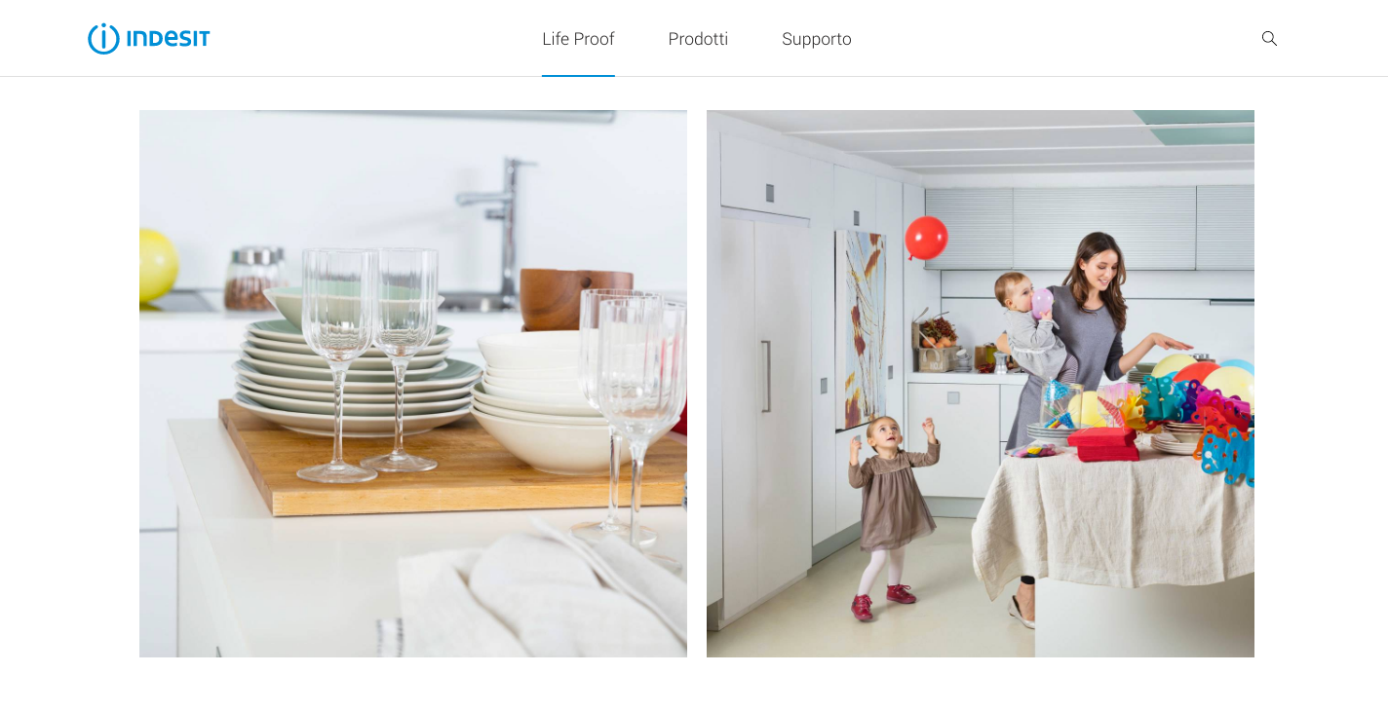Open the mother and children kitchen photo
This screenshot has width=1388, height=711.
click(981, 384)
